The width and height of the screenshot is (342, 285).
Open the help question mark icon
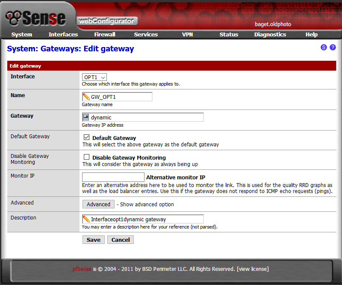click(x=333, y=47)
